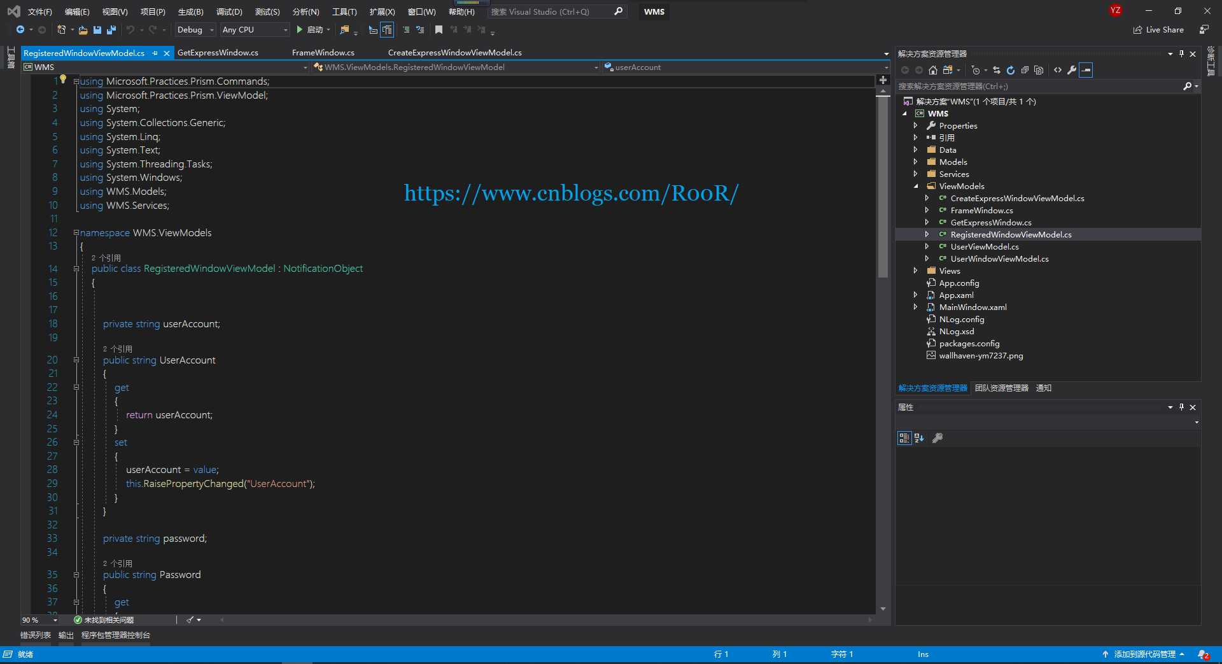Viewport: 1222px width, 664px height.
Task: Open the Debug configuration dropdown
Action: click(195, 30)
